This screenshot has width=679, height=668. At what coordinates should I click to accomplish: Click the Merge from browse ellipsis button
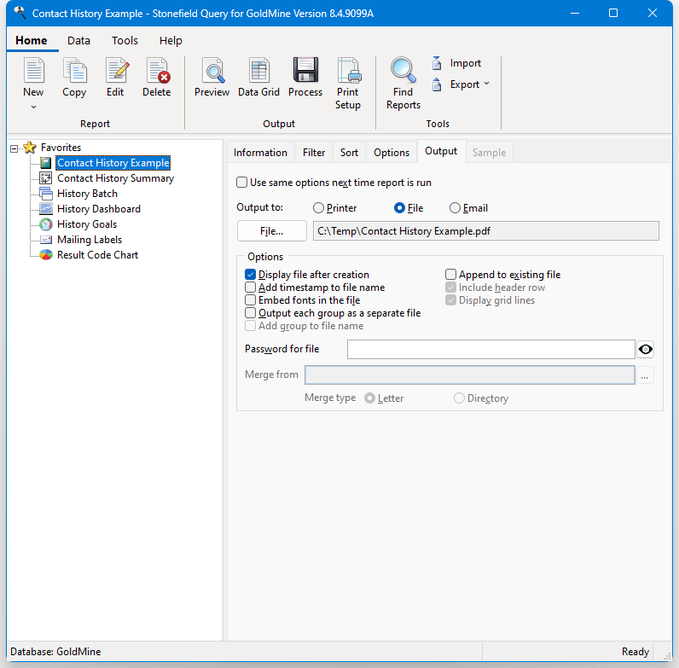pos(644,375)
